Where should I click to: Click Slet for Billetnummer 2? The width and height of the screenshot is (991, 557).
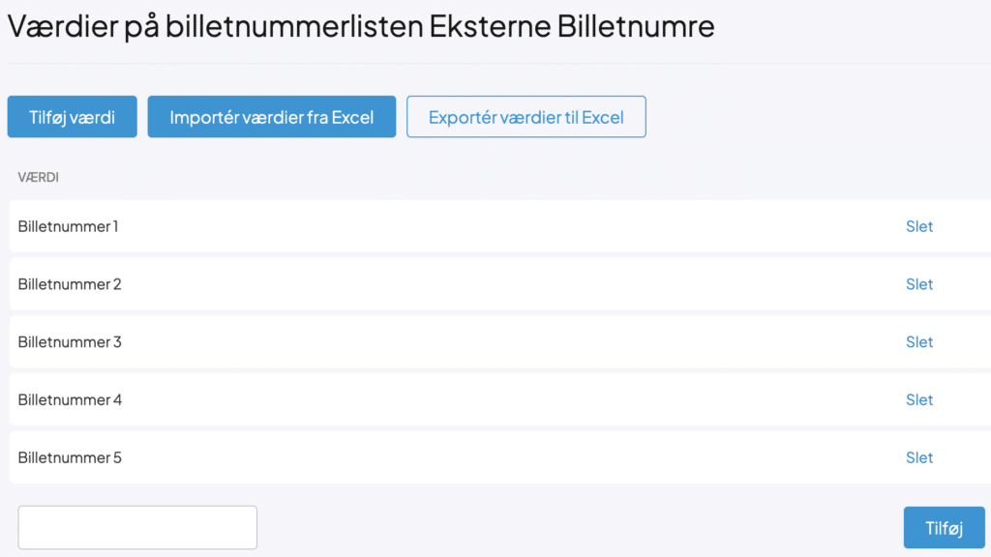coord(918,284)
